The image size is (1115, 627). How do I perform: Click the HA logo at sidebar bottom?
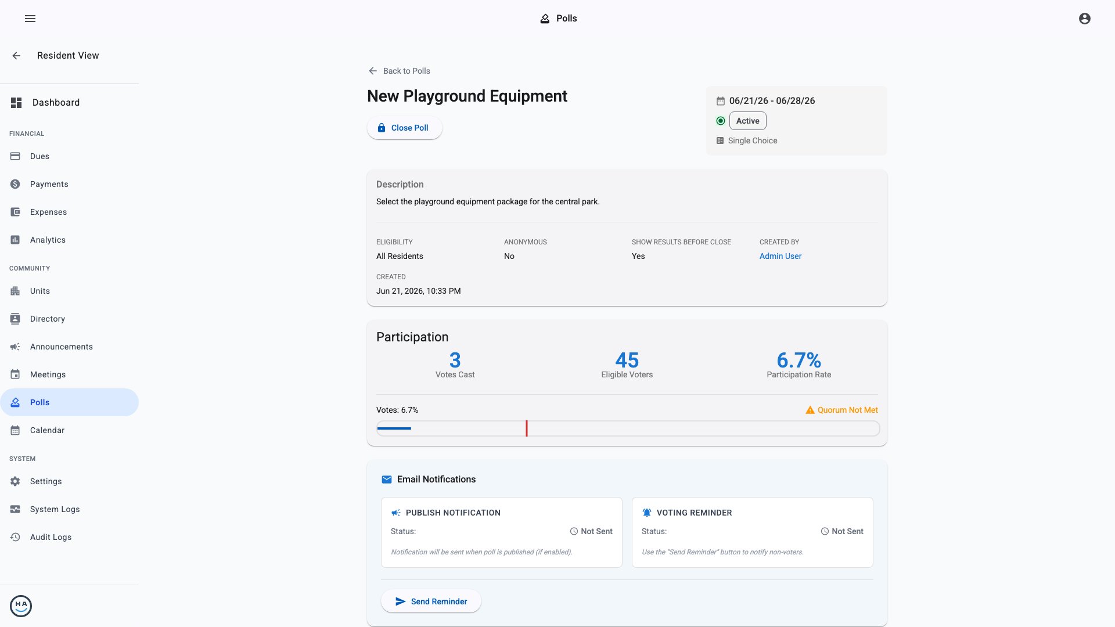pyautogui.click(x=21, y=606)
